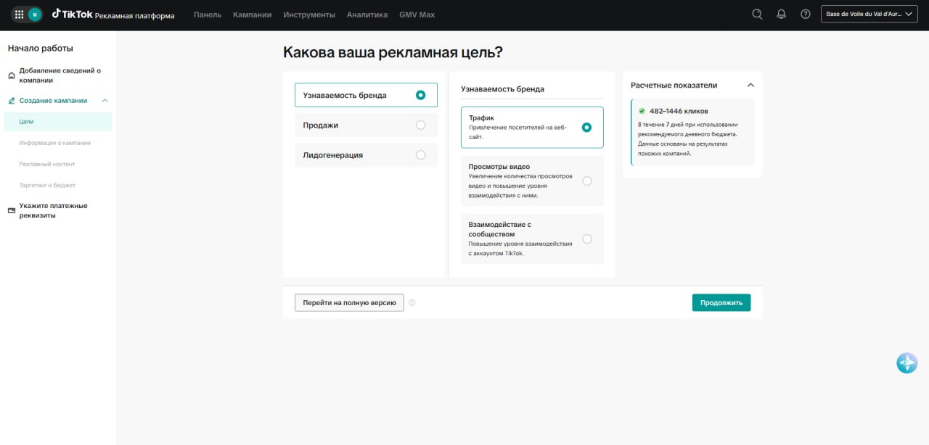Click the Рекламная платформа title text

coord(134,15)
